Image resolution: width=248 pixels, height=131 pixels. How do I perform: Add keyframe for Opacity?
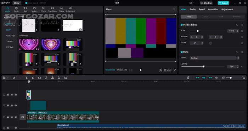coord(242,67)
